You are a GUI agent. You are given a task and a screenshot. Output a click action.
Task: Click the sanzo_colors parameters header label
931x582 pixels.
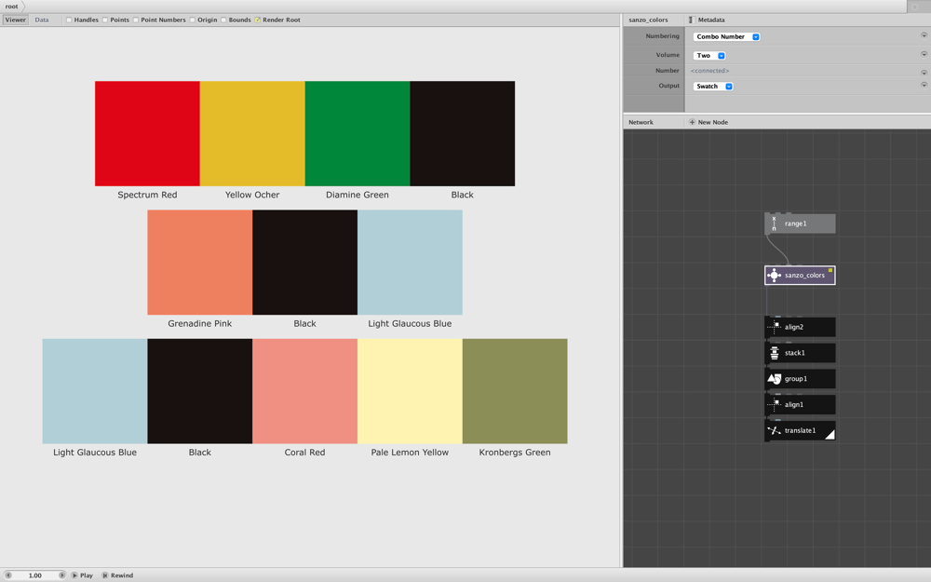point(648,20)
